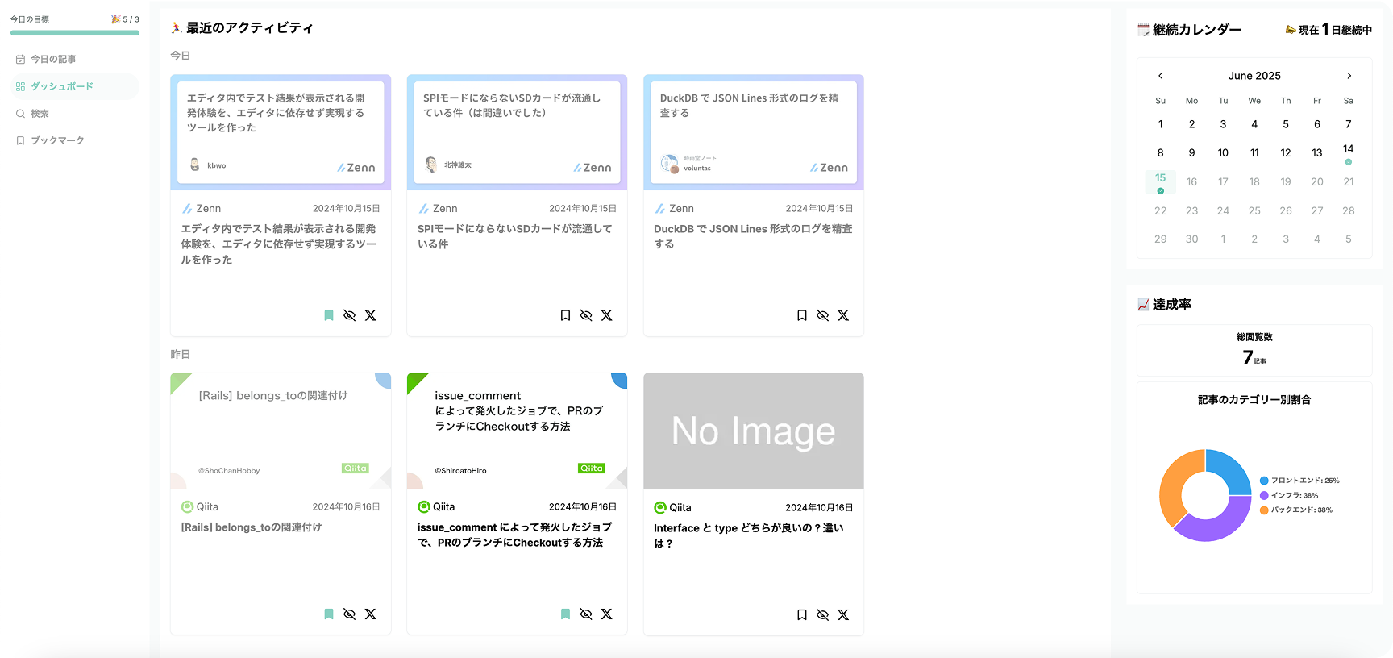The width and height of the screenshot is (1393, 658).
Task: Click the フロントエンド: 25% legend entry
Action: [1299, 481]
